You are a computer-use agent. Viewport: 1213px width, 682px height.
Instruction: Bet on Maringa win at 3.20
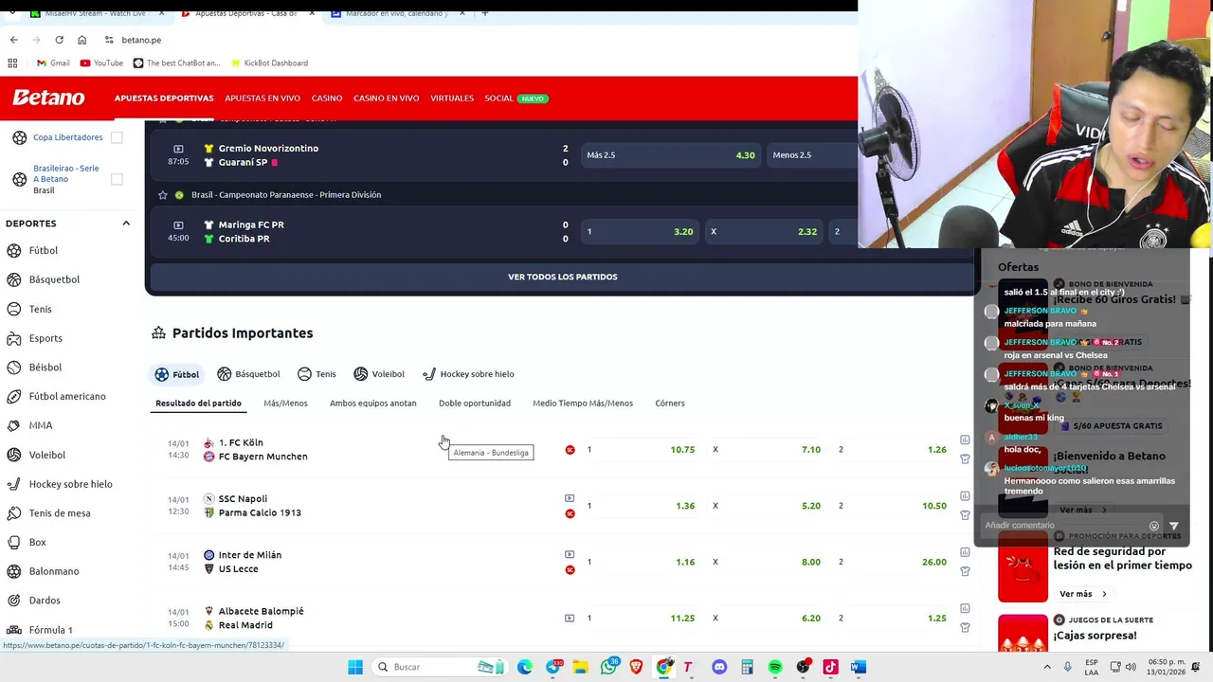click(x=640, y=232)
